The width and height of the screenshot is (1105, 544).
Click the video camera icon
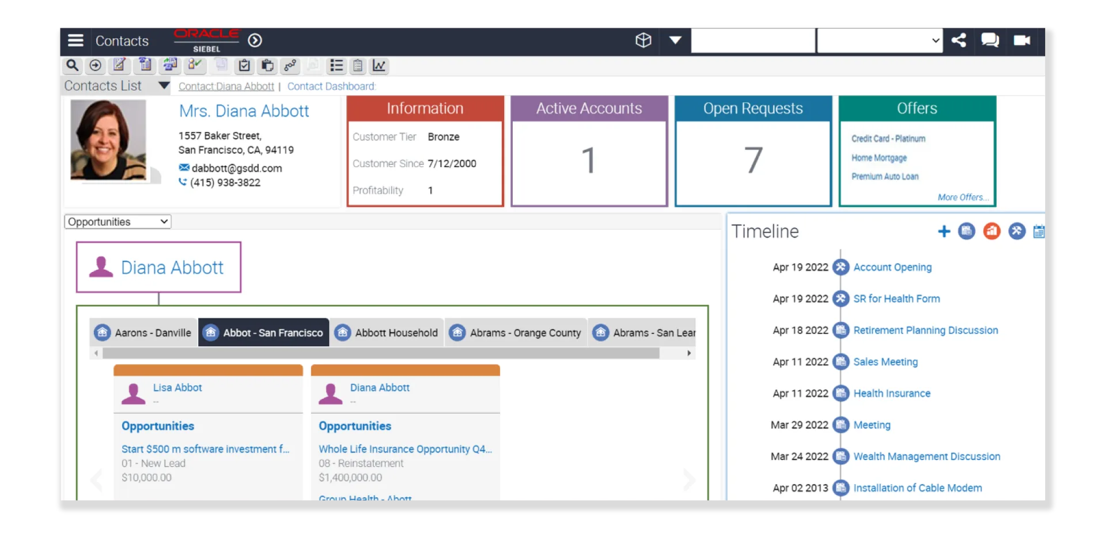(x=1022, y=40)
